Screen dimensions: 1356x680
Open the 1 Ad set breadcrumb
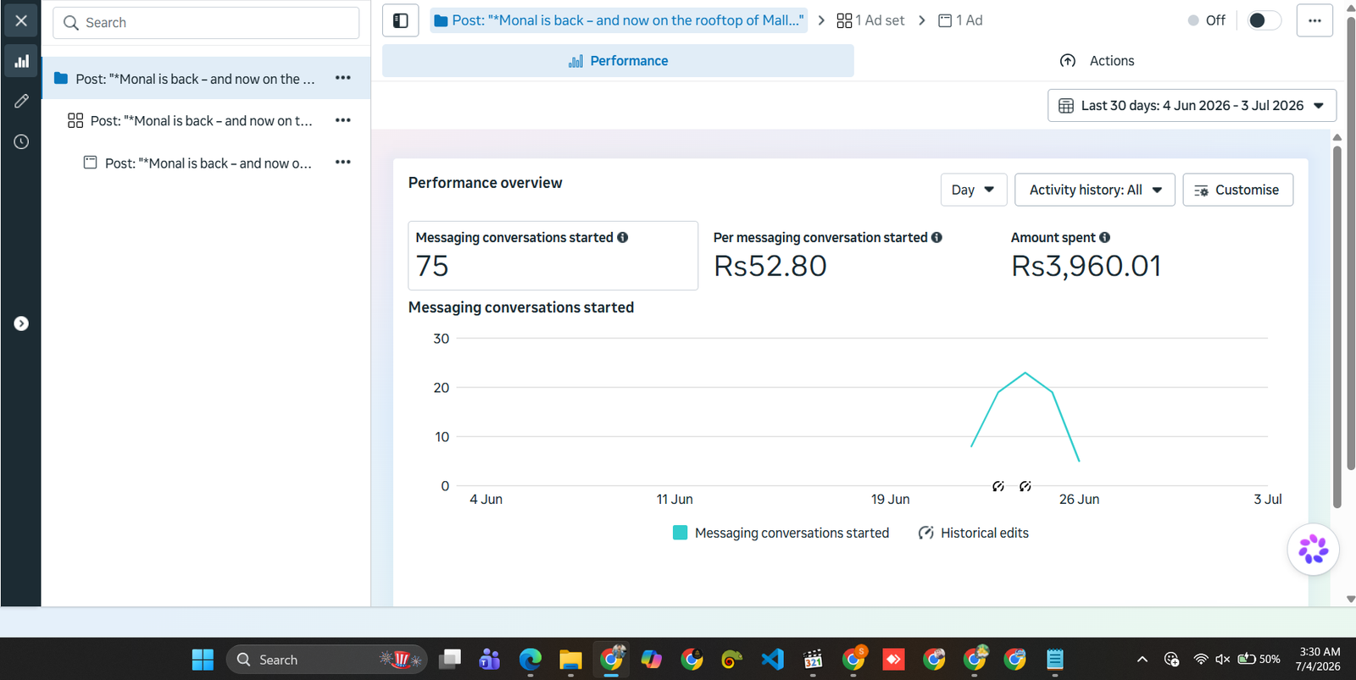click(870, 20)
